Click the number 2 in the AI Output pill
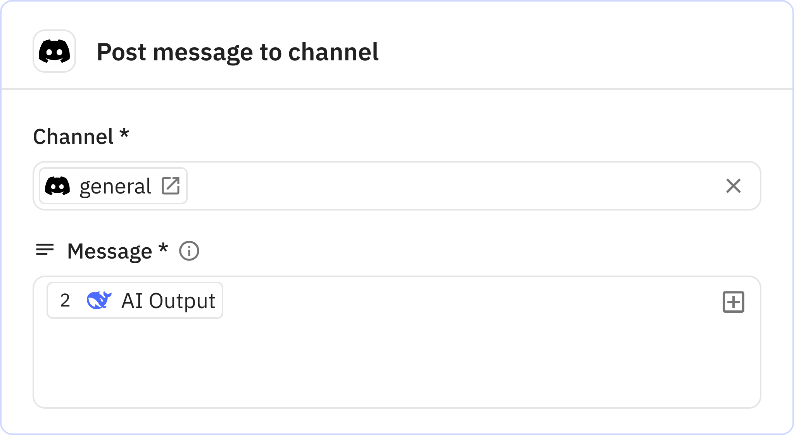The width and height of the screenshot is (794, 435). pos(64,300)
